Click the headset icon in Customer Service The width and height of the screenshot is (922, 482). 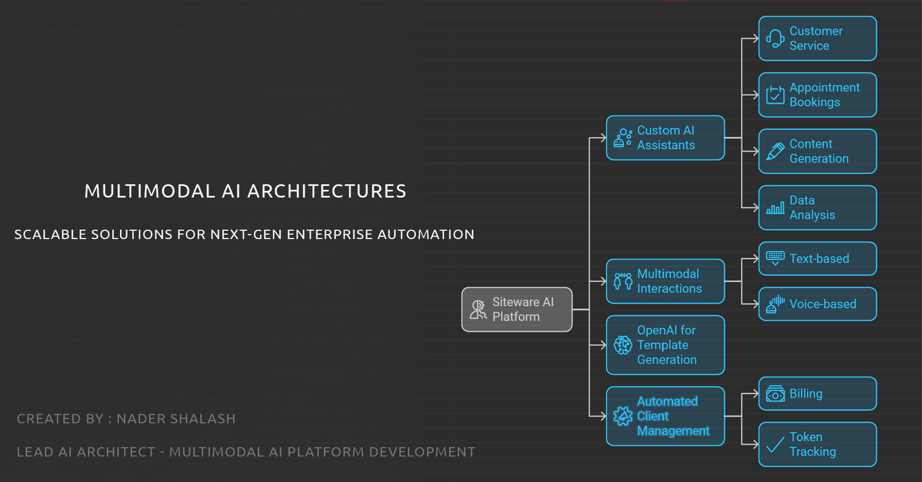[x=775, y=39]
